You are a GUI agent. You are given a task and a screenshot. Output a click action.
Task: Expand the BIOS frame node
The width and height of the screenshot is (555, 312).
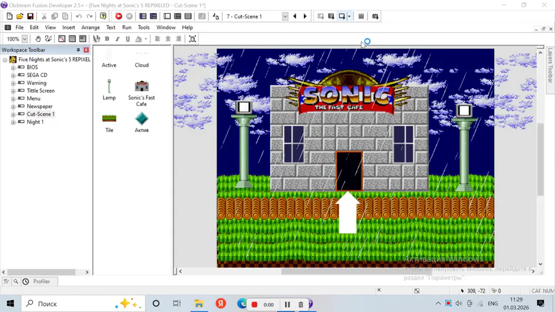(13, 67)
